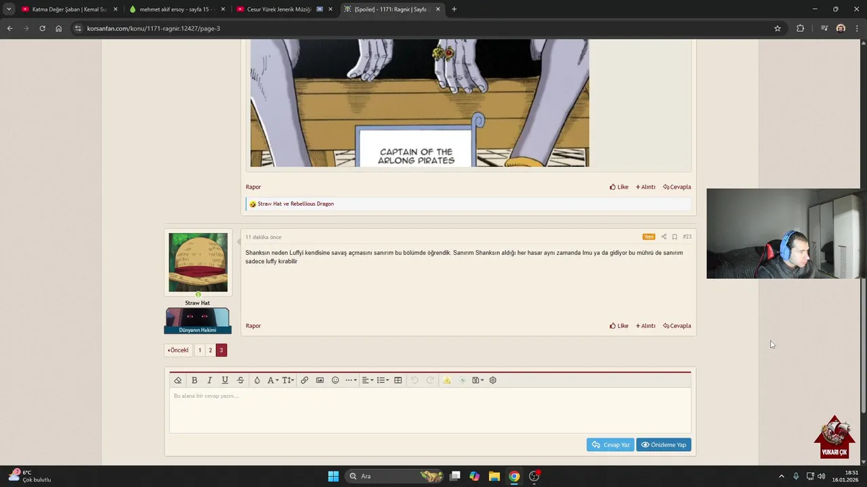Select current page 3 in pagination
The width and height of the screenshot is (867, 487).
(221, 350)
